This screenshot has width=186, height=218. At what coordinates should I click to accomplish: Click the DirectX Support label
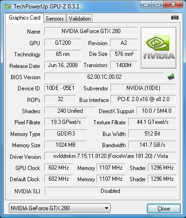click(117, 111)
